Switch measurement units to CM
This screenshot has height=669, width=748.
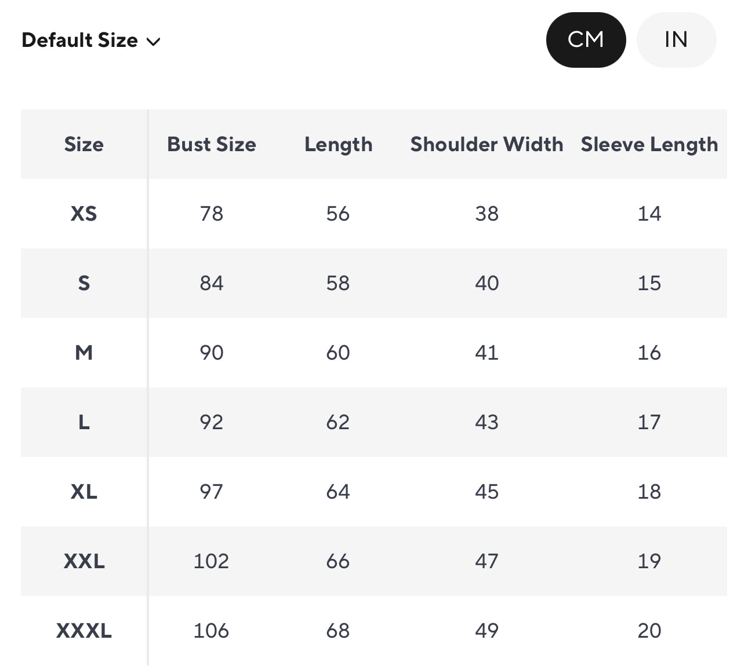(x=586, y=40)
